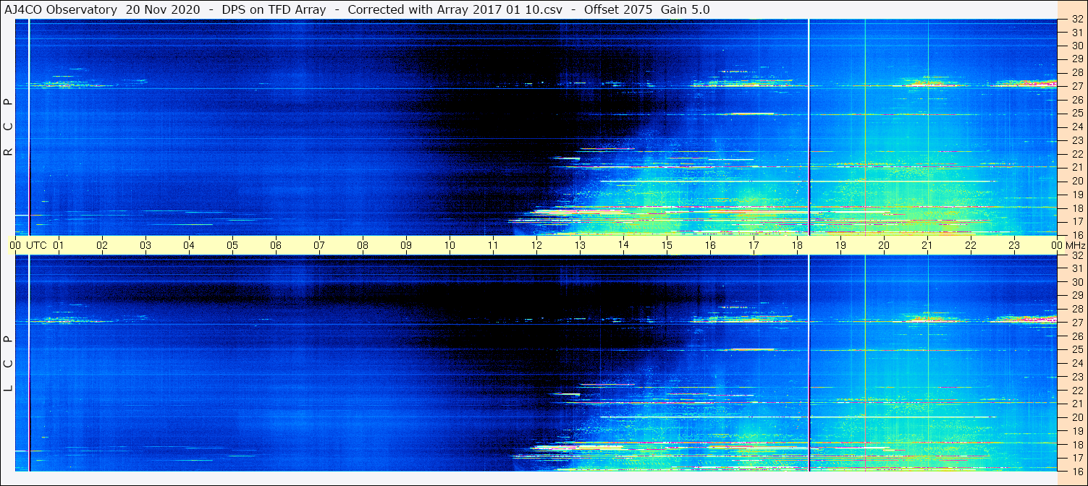Select hour tick "16" on the UTC time axis

coord(710,244)
